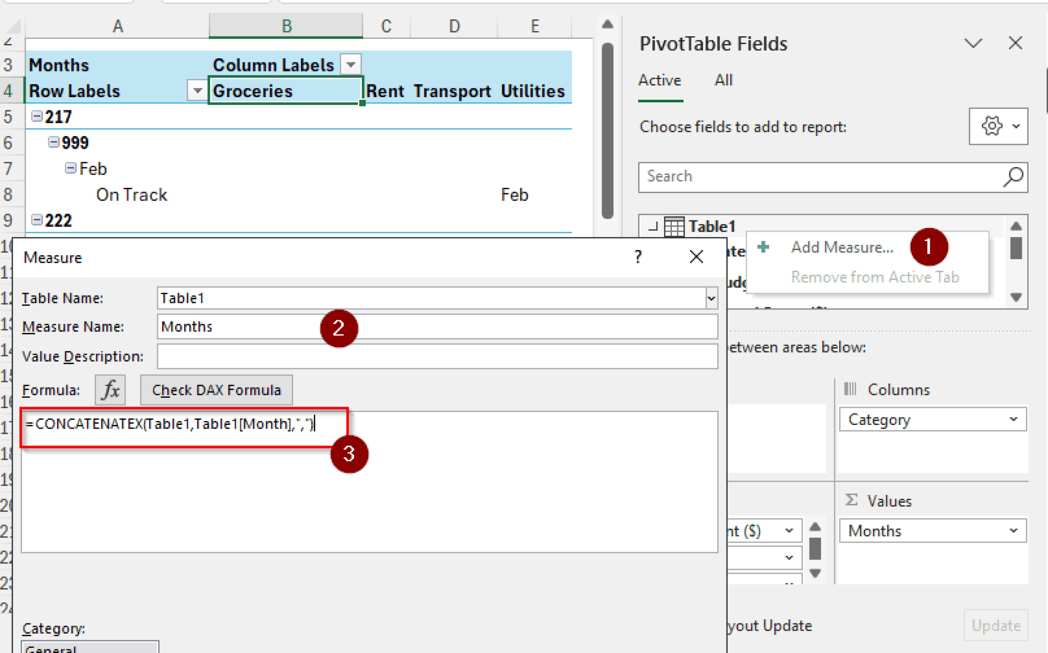
Task: Expand the Table Name combo box
Action: pos(711,298)
